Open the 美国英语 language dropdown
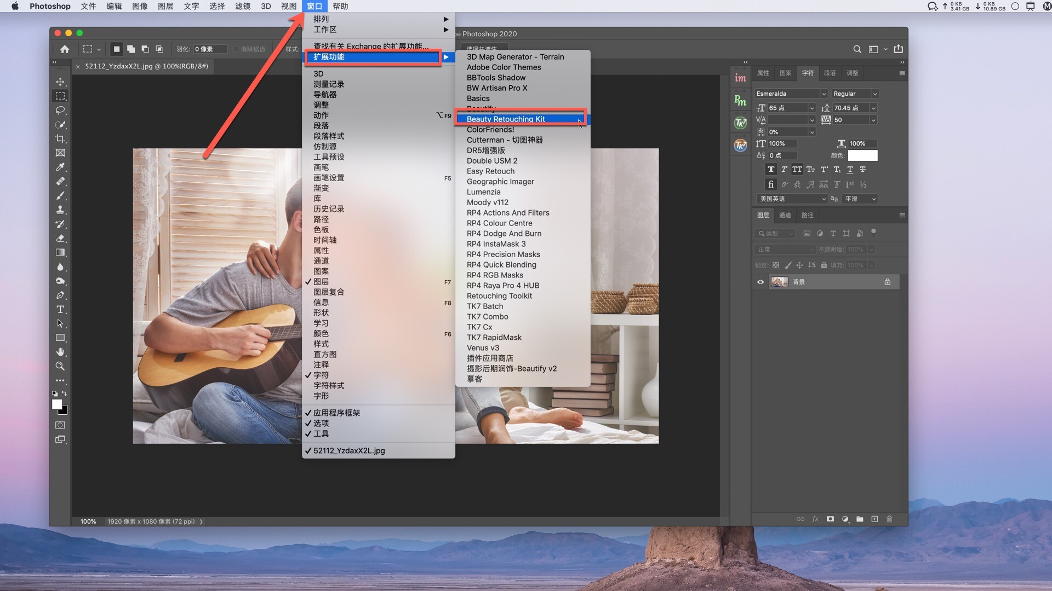Screen dimensions: 1052x591 [x=792, y=199]
